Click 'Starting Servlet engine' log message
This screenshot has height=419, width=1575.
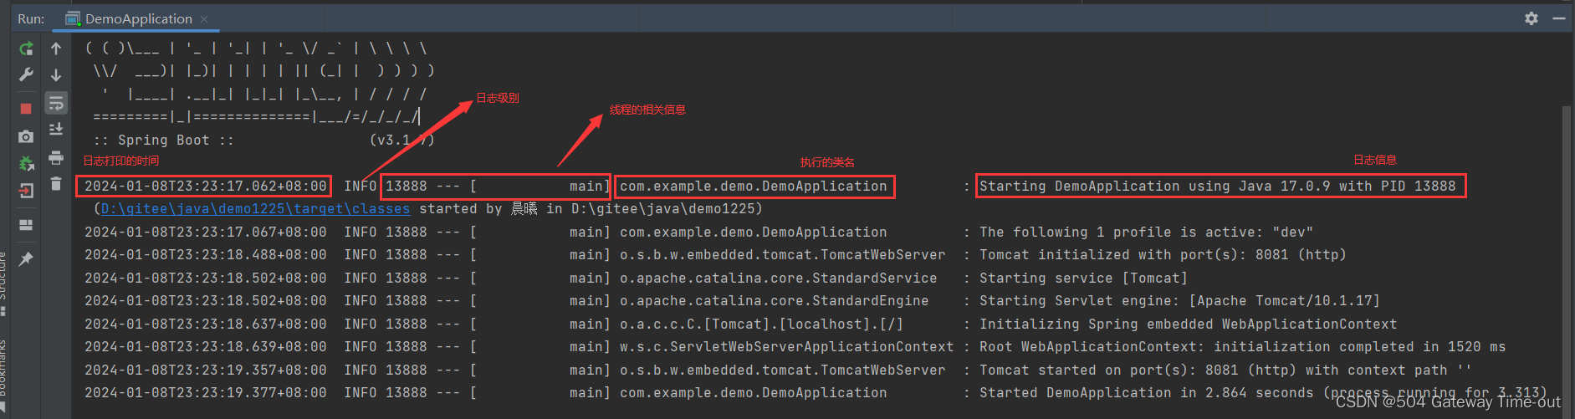1179,300
